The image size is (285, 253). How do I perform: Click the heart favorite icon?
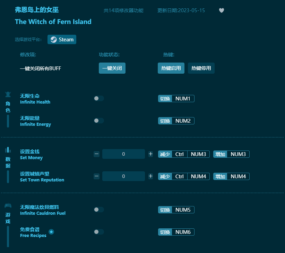pyautogui.click(x=222, y=10)
